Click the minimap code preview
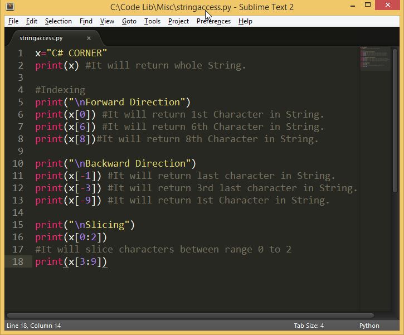This screenshot has width=404, height=335. 375,58
